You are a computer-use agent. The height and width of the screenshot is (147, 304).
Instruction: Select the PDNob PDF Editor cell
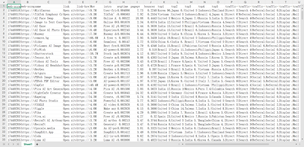[48, 81]
